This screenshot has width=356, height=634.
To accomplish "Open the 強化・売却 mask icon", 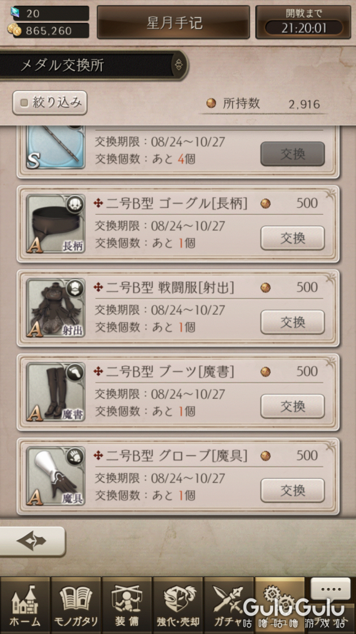I will 177,605.
